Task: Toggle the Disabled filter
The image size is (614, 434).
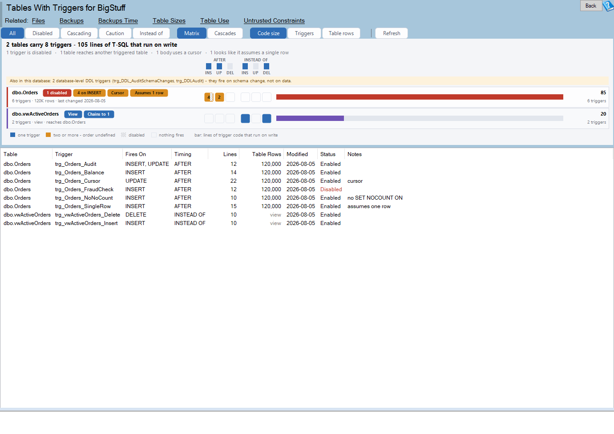Action: (42, 33)
